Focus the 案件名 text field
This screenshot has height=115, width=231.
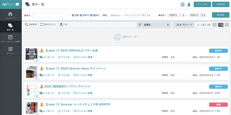(51, 15)
